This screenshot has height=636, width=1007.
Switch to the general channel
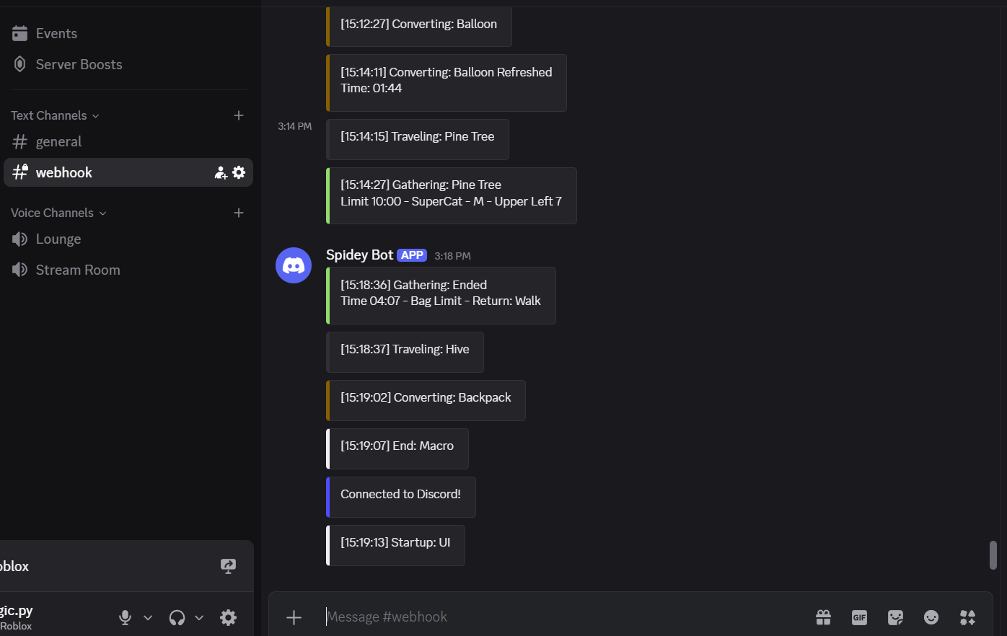[x=58, y=142]
